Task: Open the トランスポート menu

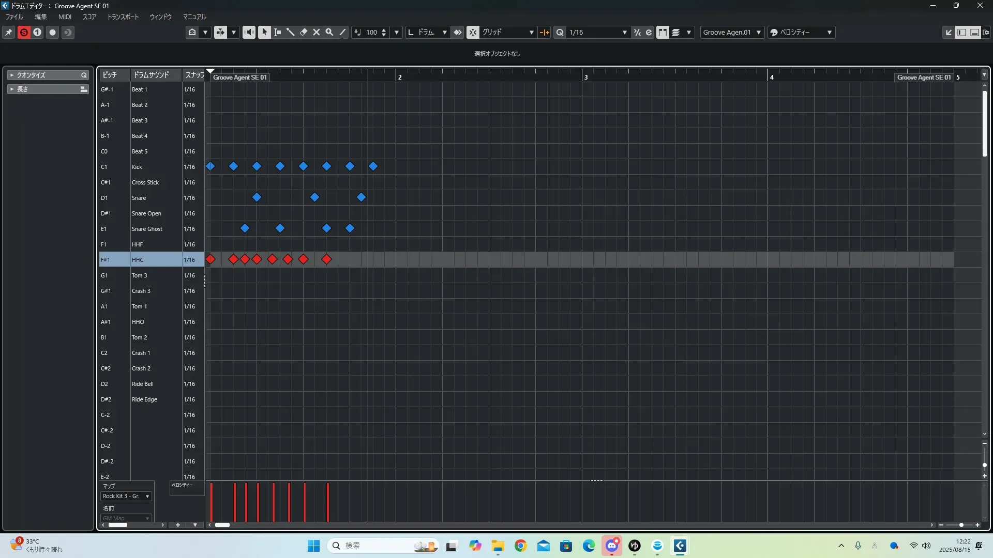Action: point(123,17)
